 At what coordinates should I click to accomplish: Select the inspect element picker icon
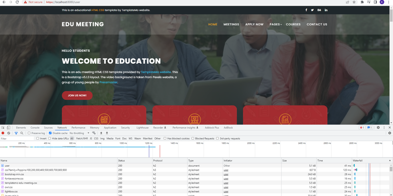pos(3,127)
